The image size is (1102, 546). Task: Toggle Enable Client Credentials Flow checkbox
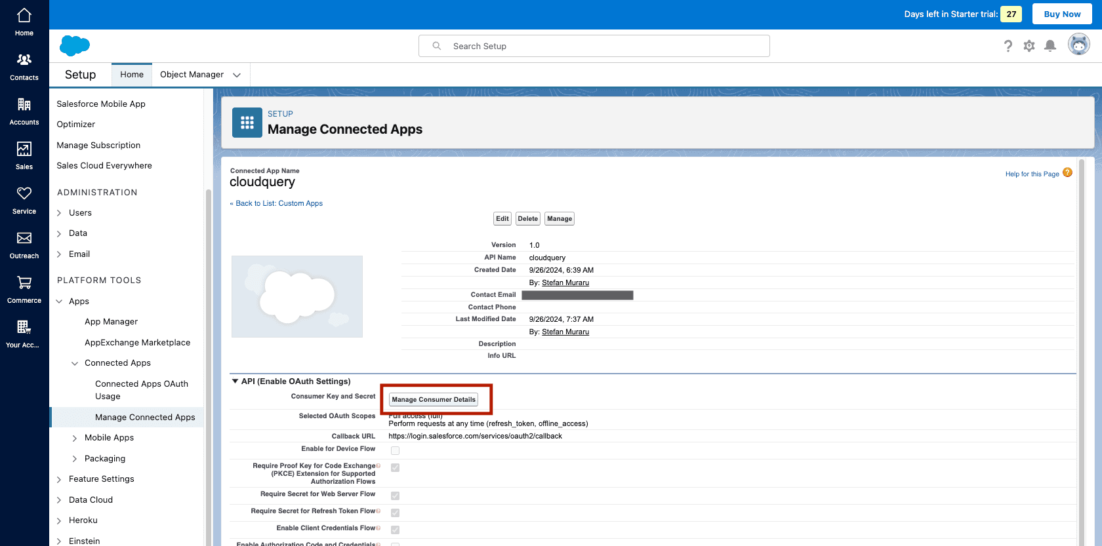395,530
